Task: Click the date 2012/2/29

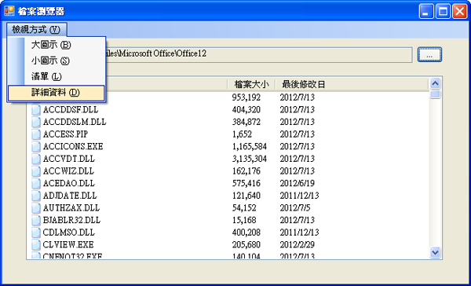Action: point(298,245)
